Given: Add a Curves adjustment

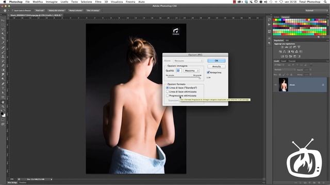Looking at the screenshot, I should pos(291,47).
